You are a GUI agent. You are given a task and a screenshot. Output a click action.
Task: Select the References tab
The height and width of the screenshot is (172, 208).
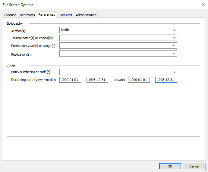[x=47, y=15]
